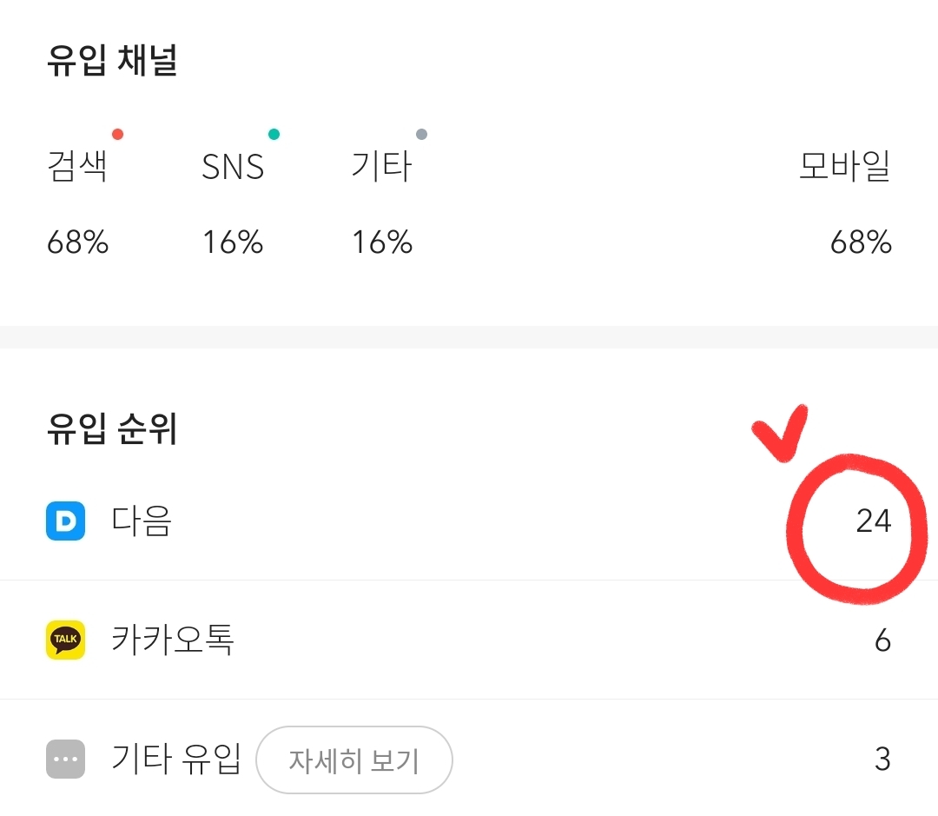
Task: Click the 68% value under 검색
Action: [78, 242]
